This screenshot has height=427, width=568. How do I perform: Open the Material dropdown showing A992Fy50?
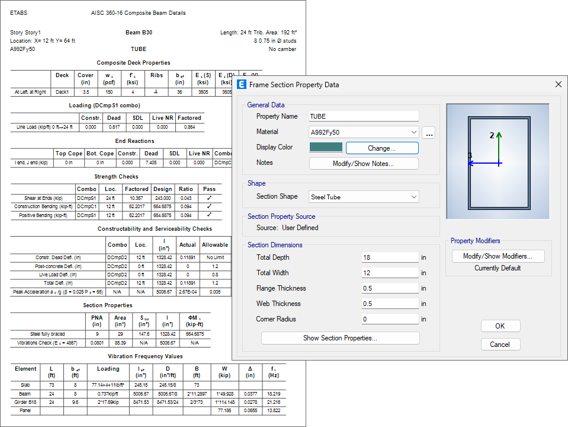click(x=364, y=132)
